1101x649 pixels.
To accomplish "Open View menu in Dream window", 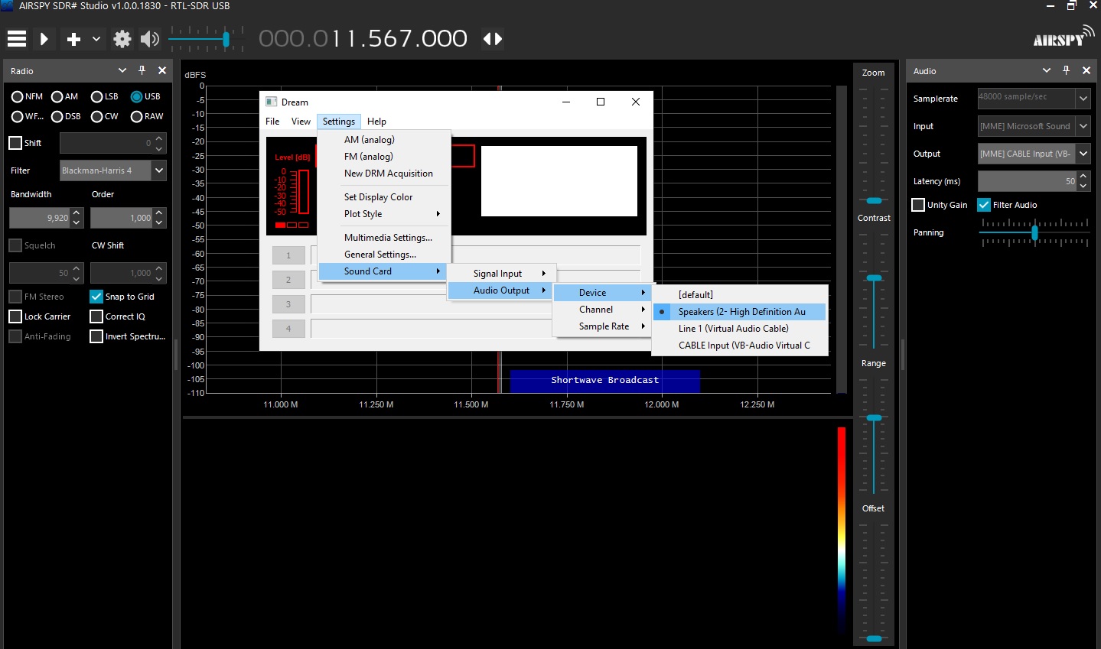I will tap(301, 122).
